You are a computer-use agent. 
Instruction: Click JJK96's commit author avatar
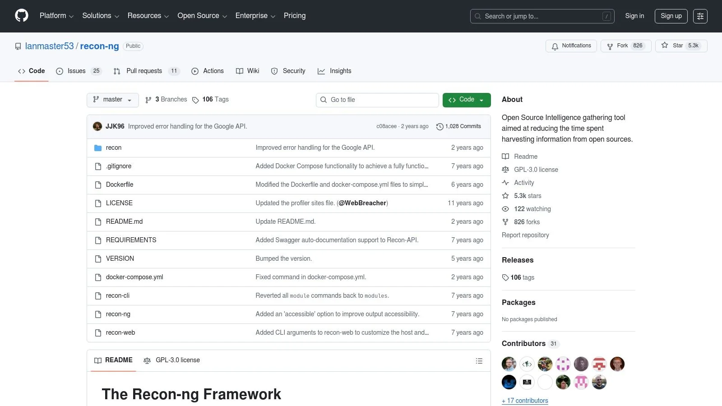(x=97, y=126)
